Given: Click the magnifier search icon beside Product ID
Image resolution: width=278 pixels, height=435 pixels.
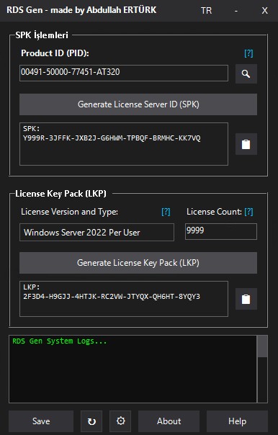Looking at the screenshot, I should [246, 73].
